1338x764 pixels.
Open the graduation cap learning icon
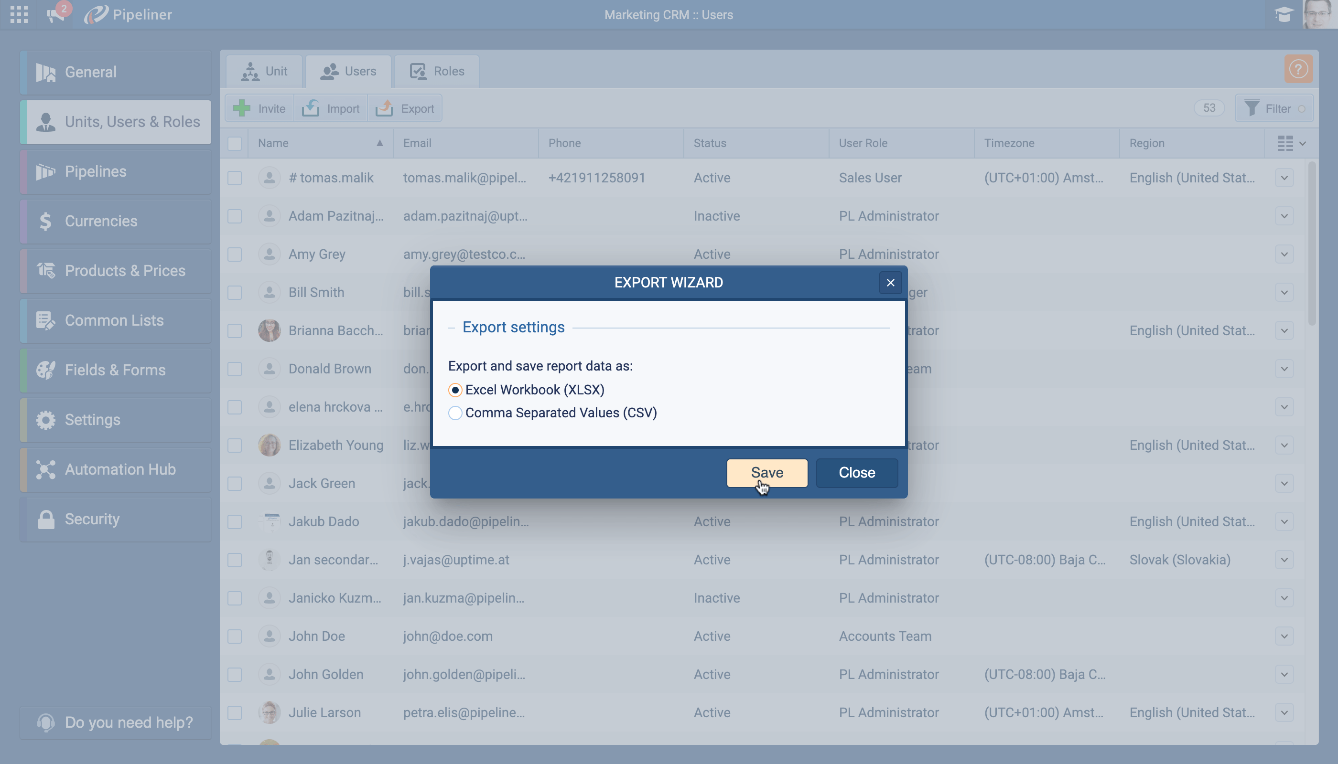coord(1284,14)
